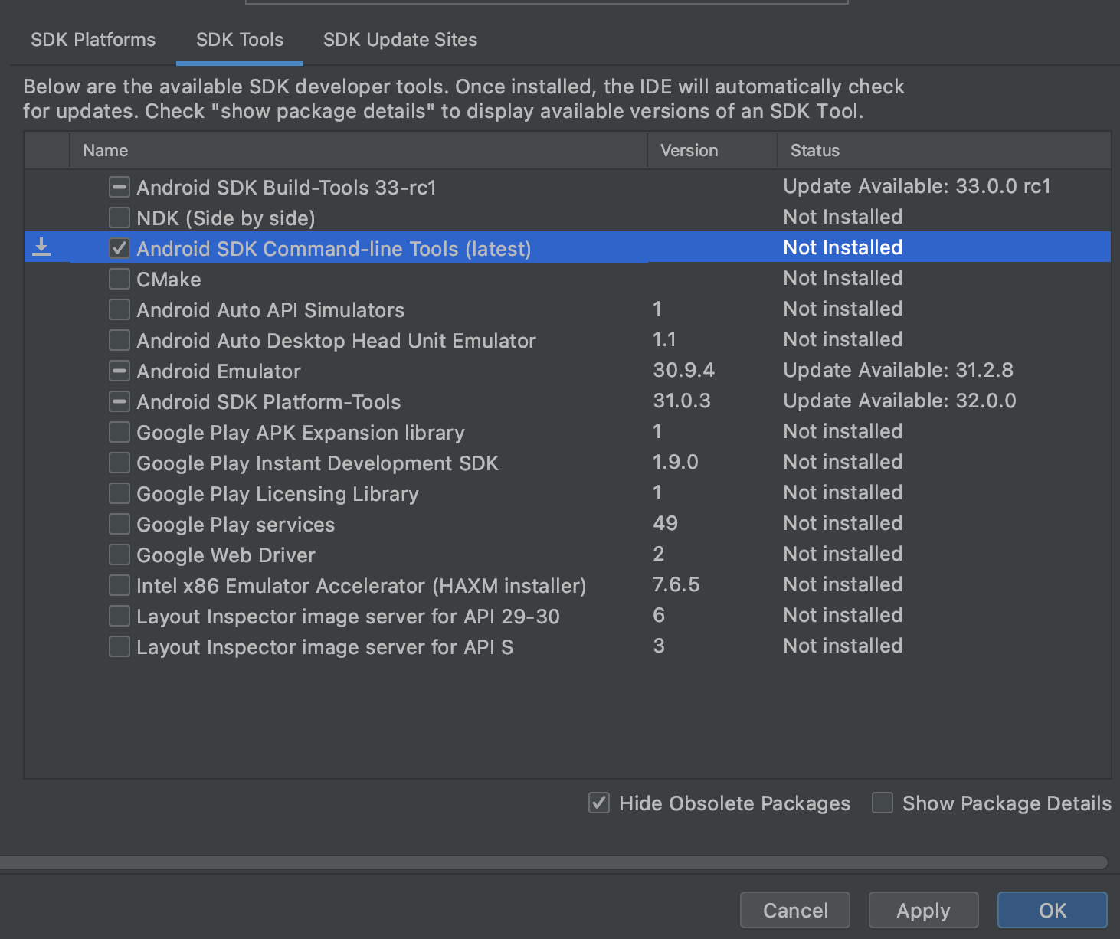Select 'Update Available: 33.0.0 rc1' status

click(x=917, y=186)
